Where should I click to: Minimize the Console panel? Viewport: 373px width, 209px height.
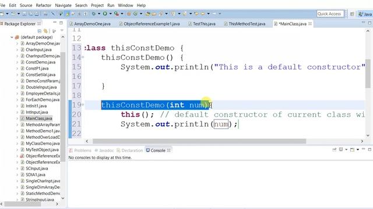[363, 149]
